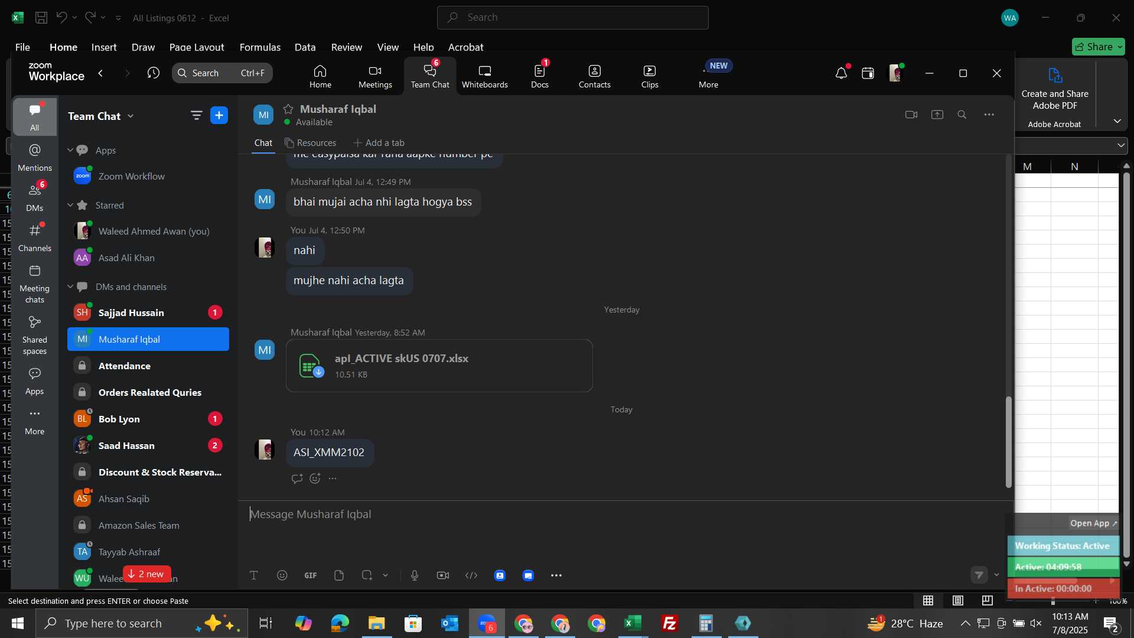Viewport: 1134px width, 638px height.
Task: Switch to Team Chat tab
Action: (x=430, y=76)
